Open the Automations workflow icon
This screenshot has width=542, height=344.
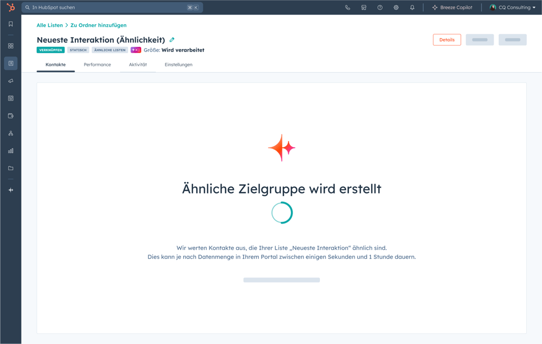point(11,133)
